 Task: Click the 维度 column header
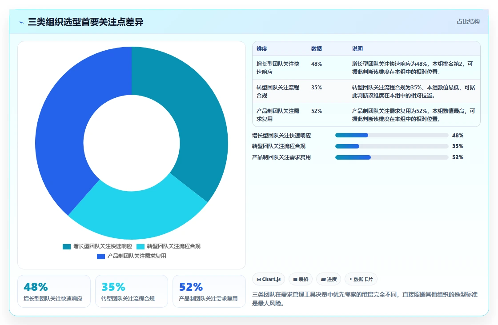[x=262, y=48]
